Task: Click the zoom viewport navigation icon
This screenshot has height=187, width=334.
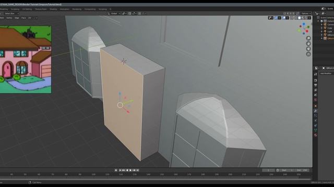Action: coord(308,38)
